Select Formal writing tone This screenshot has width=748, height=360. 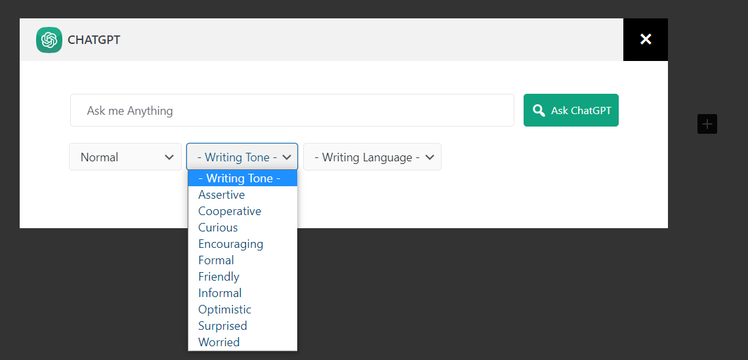coord(242,260)
